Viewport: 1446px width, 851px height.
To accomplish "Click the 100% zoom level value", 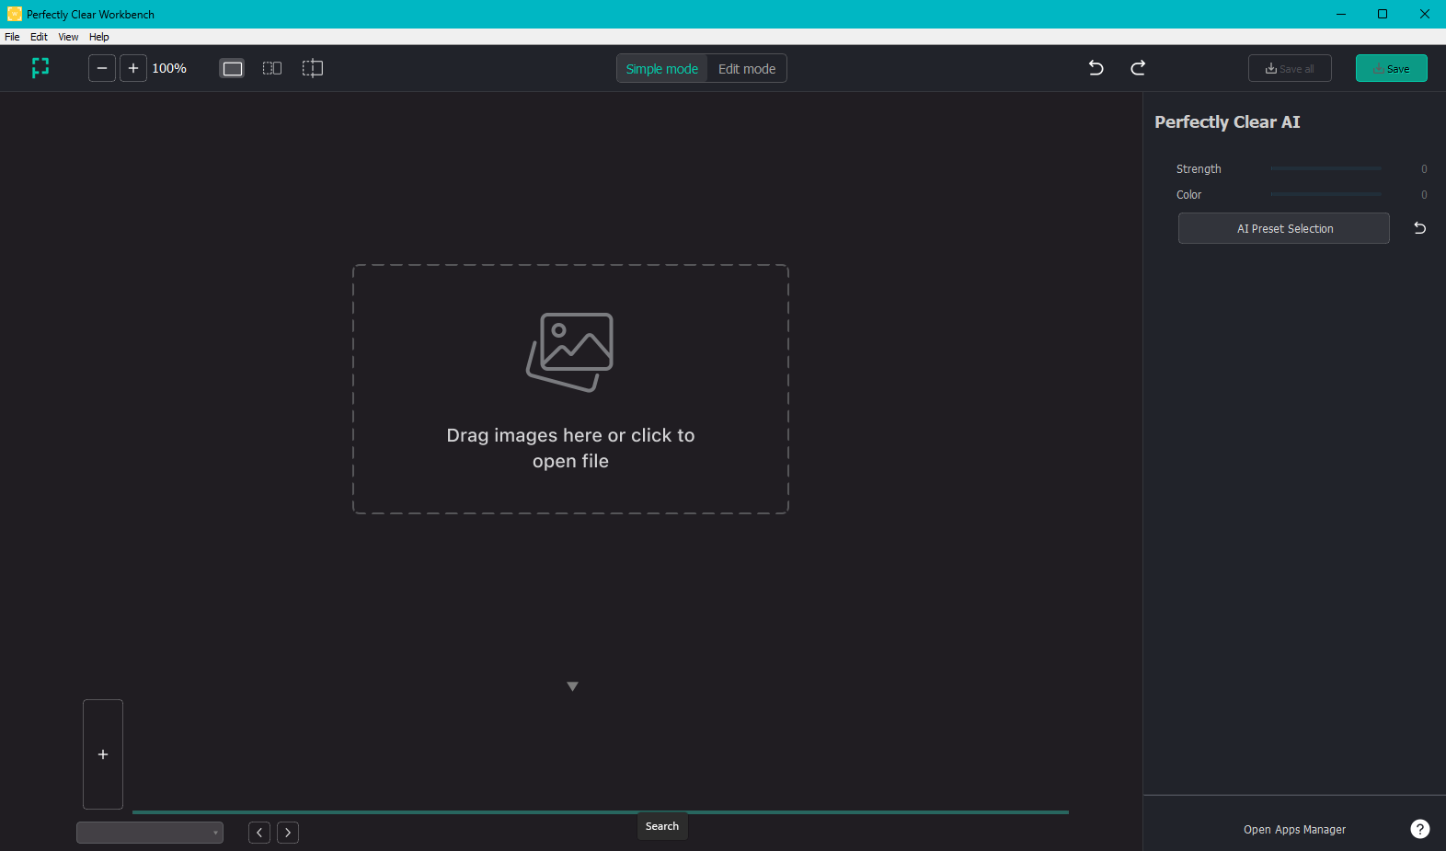I will click(169, 68).
